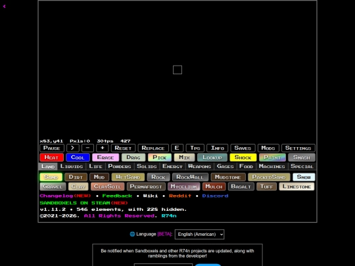Viewport: 355px width, 266px height.
Task: Open the Settings menu
Action: coord(298,148)
